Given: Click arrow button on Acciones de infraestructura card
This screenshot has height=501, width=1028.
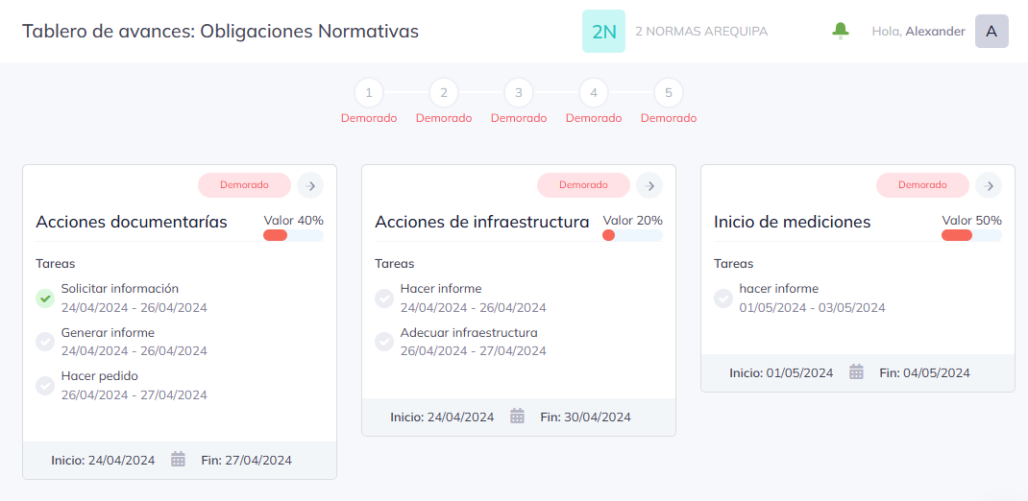Looking at the screenshot, I should tap(649, 185).
